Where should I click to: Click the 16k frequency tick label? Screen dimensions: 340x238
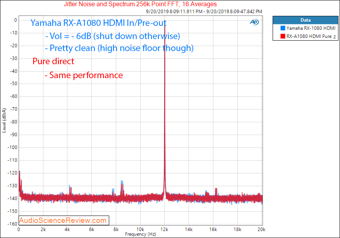tap(213, 229)
